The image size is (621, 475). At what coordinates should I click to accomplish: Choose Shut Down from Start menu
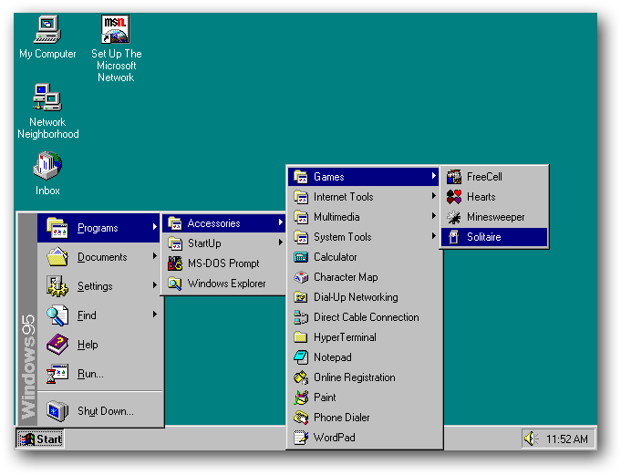(105, 411)
